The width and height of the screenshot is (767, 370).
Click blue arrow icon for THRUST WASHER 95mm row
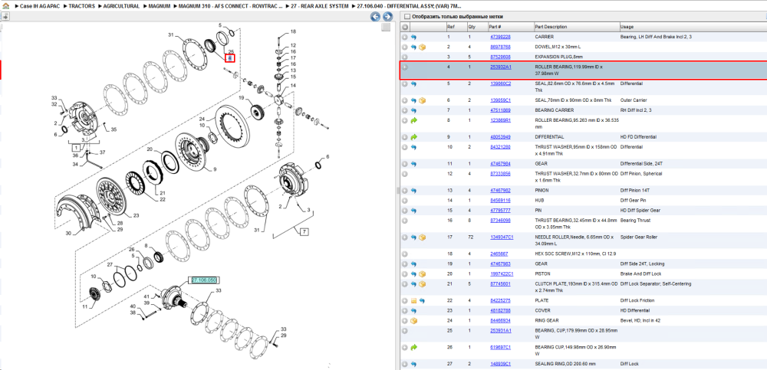click(x=413, y=147)
